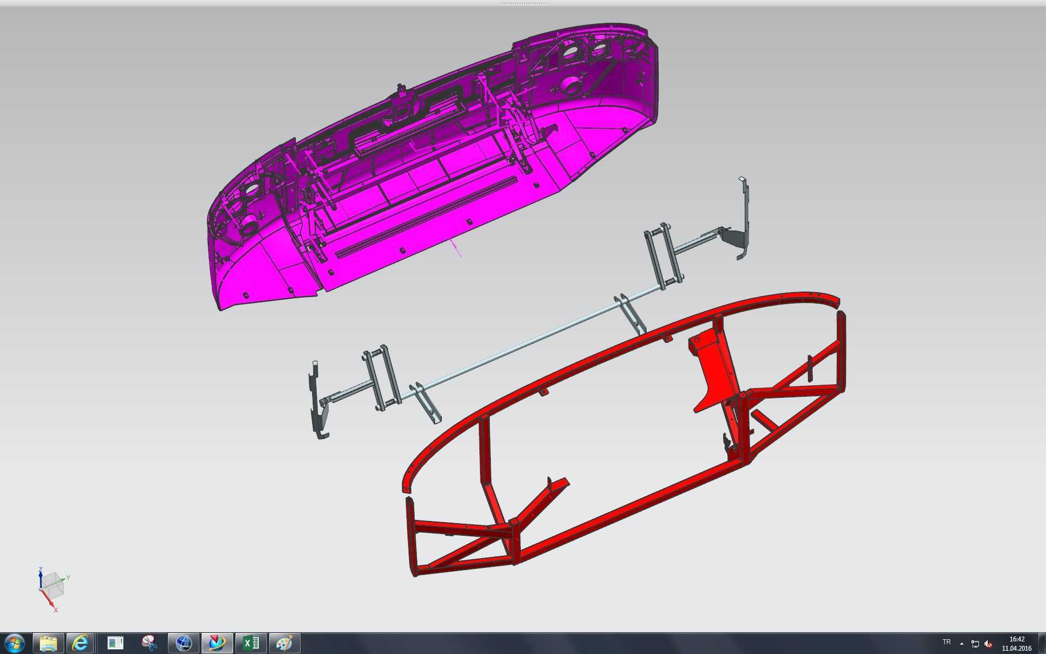This screenshot has width=1046, height=654.
Task: Switch to Excel in the taskbar
Action: click(x=251, y=644)
